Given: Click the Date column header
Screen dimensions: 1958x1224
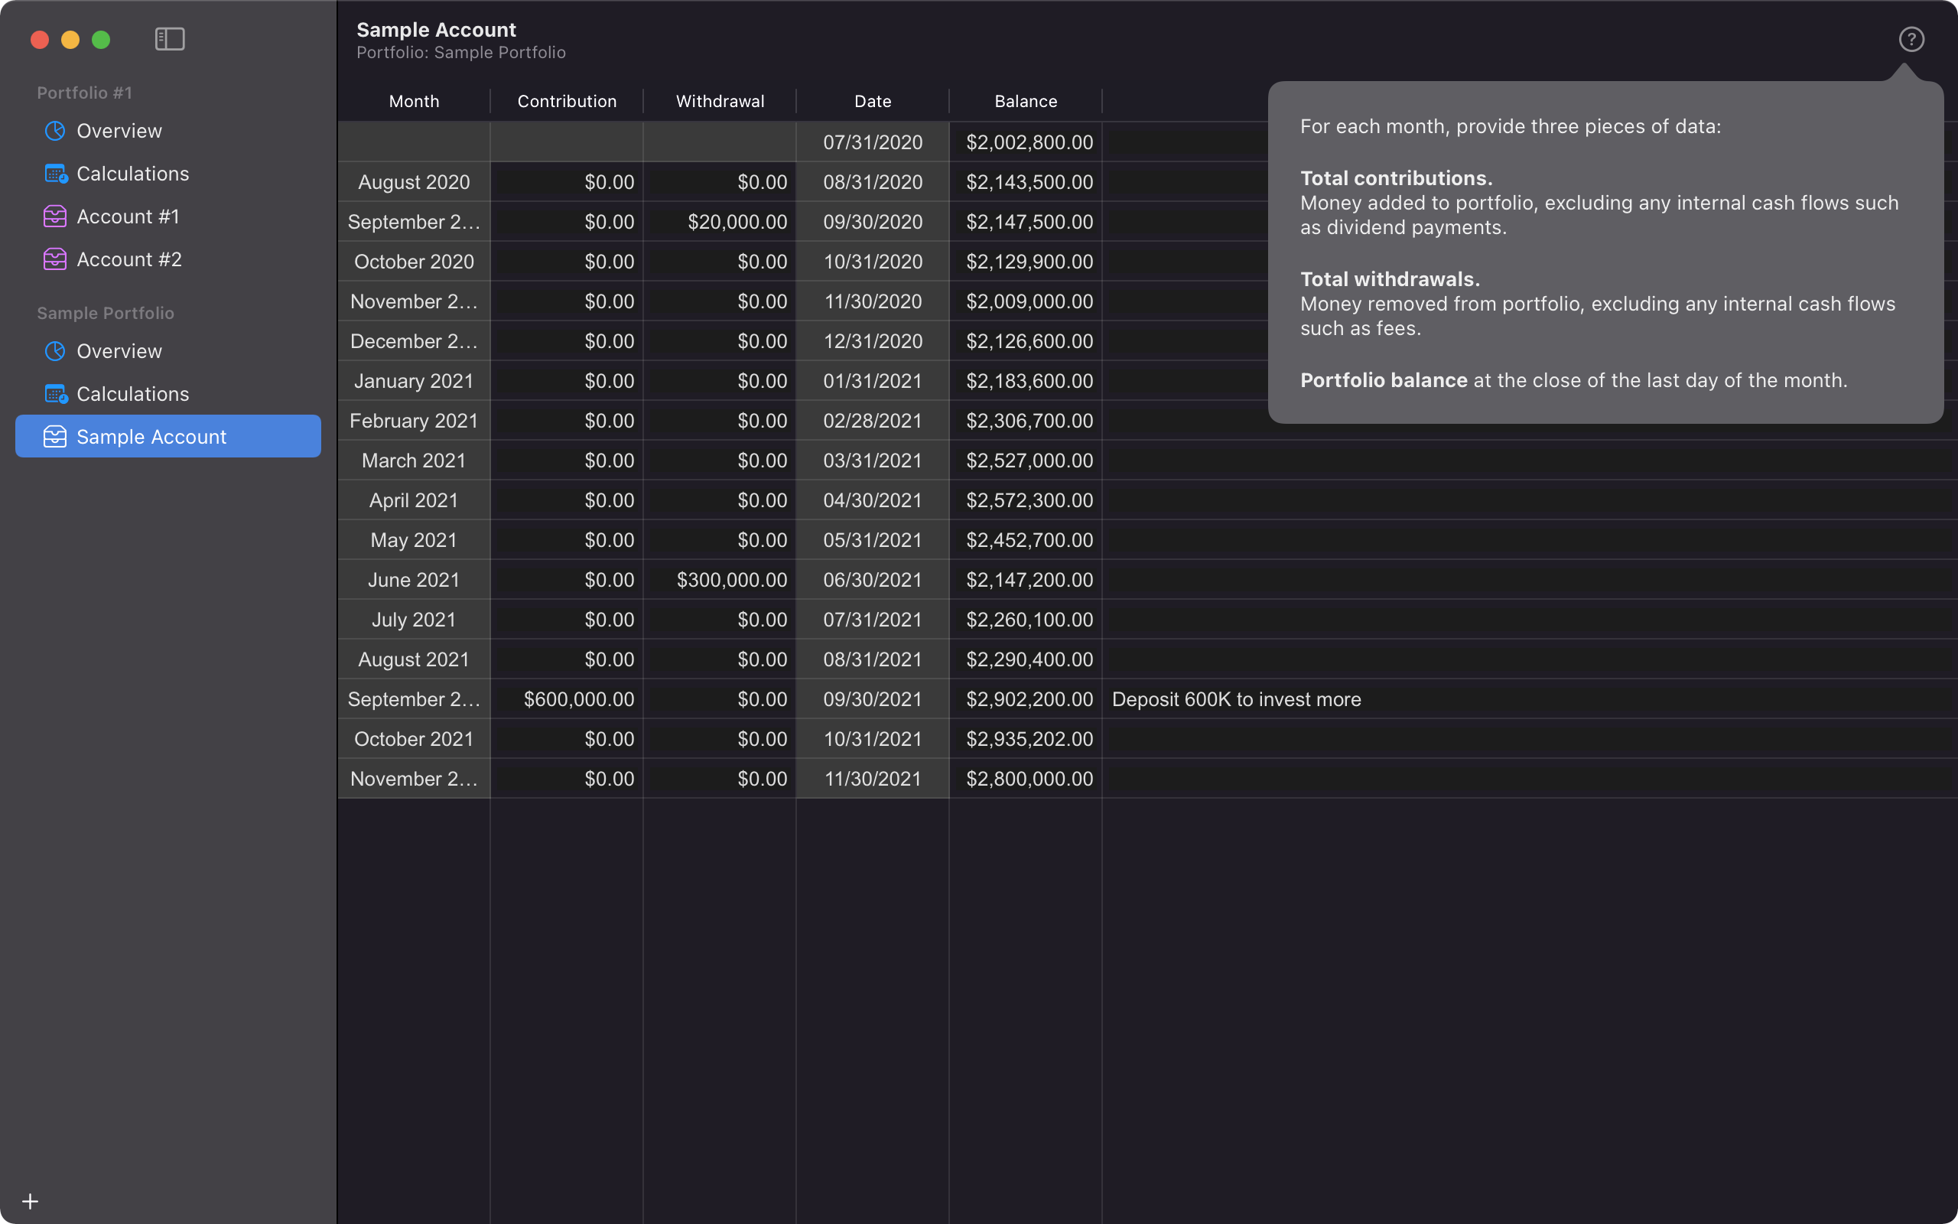Looking at the screenshot, I should point(872,101).
